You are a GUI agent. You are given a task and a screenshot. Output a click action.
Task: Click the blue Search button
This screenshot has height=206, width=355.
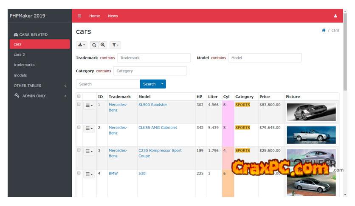pos(149,84)
